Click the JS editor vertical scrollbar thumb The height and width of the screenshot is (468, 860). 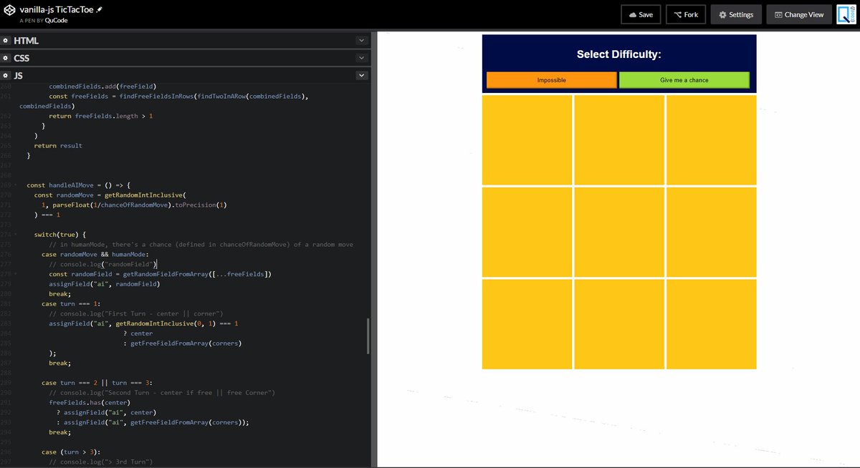(x=368, y=336)
